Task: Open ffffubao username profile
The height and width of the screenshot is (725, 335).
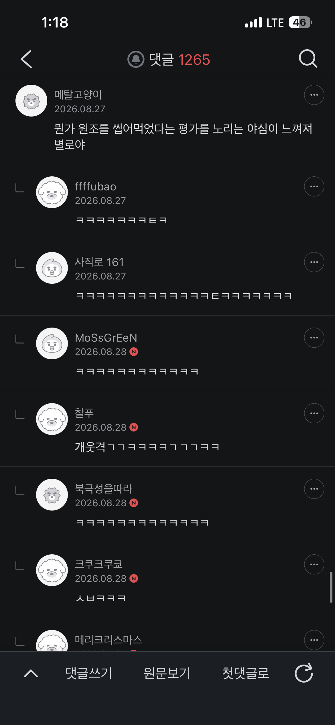Action: (96, 186)
